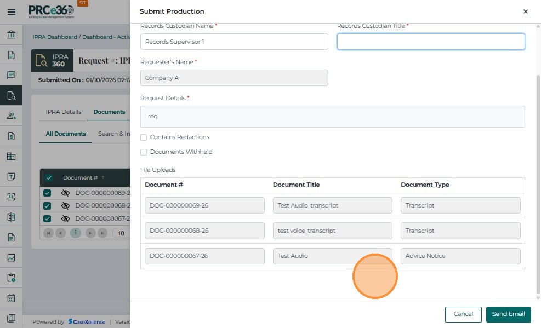Viewport: 541px width, 328px height.
Task: Enable the Documents Withheld checkbox
Action: (x=144, y=152)
